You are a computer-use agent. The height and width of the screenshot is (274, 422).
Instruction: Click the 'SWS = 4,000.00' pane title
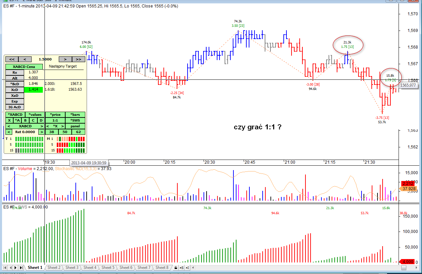point(33,207)
